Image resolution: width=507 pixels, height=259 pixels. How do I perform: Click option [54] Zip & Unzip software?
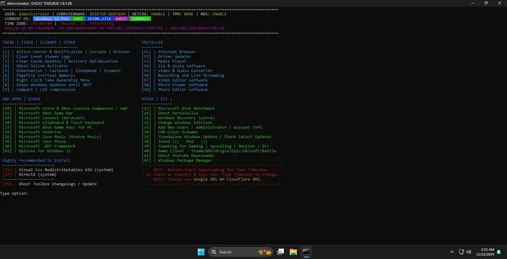(x=173, y=66)
